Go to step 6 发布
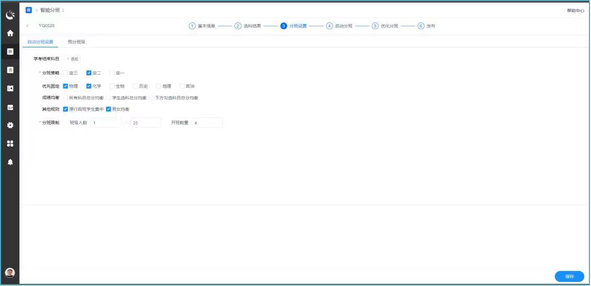 pyautogui.click(x=427, y=26)
